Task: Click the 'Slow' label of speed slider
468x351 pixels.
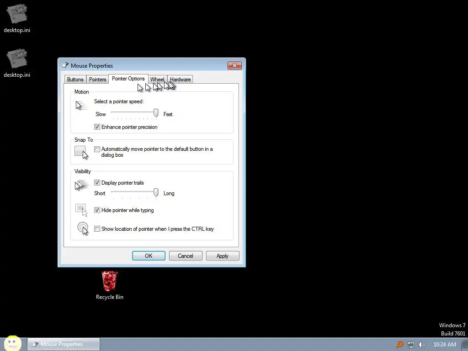Action: pyautogui.click(x=101, y=114)
